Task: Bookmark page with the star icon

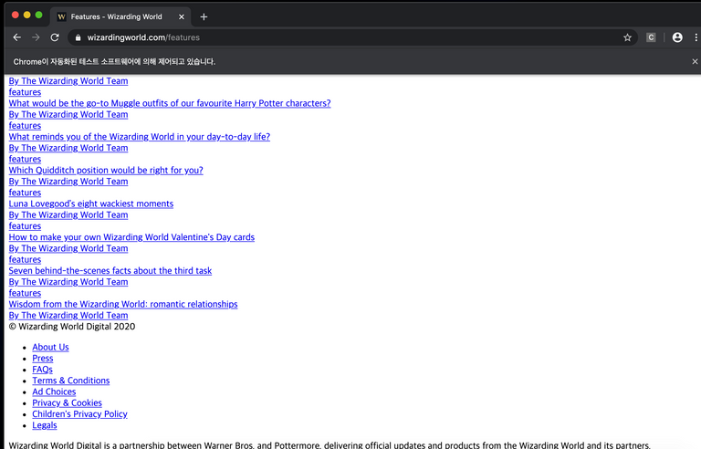Action: click(x=627, y=37)
